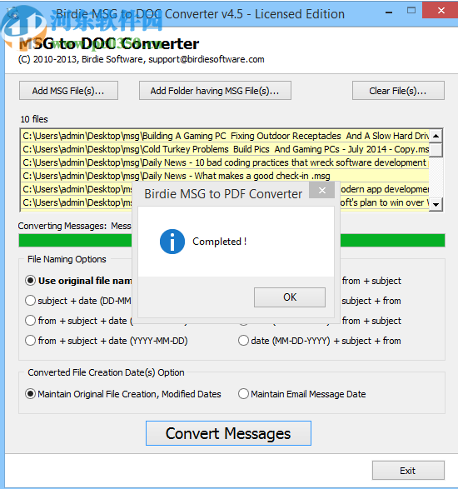The image size is (458, 489).
Task: Click the Clear File(s)... button
Action: click(x=398, y=91)
